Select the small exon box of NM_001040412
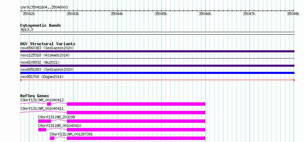Viewport: 304px width, 142px height. (x=49, y=104)
